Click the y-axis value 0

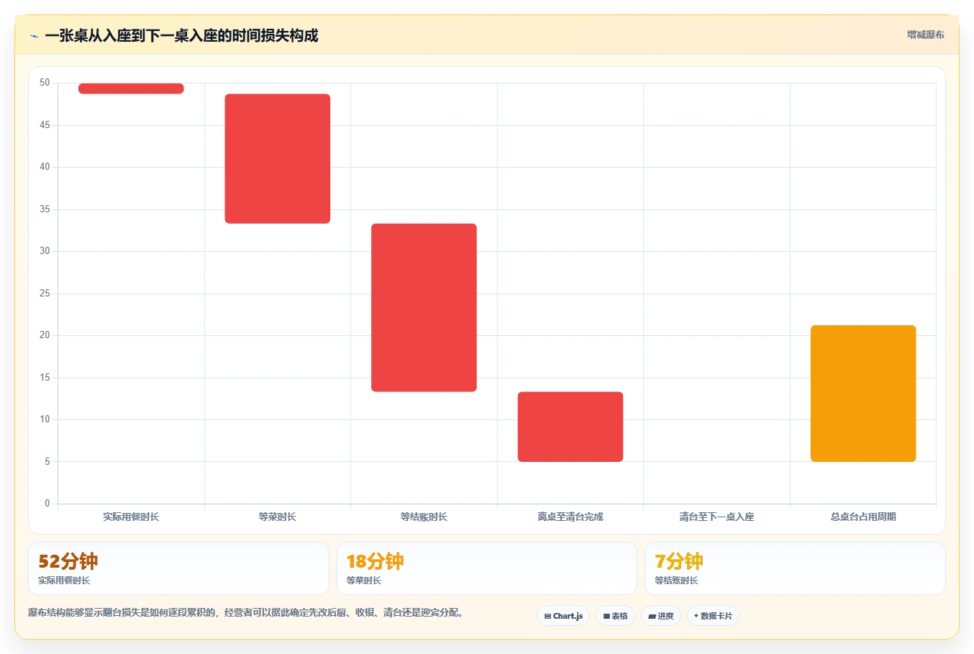(x=47, y=504)
